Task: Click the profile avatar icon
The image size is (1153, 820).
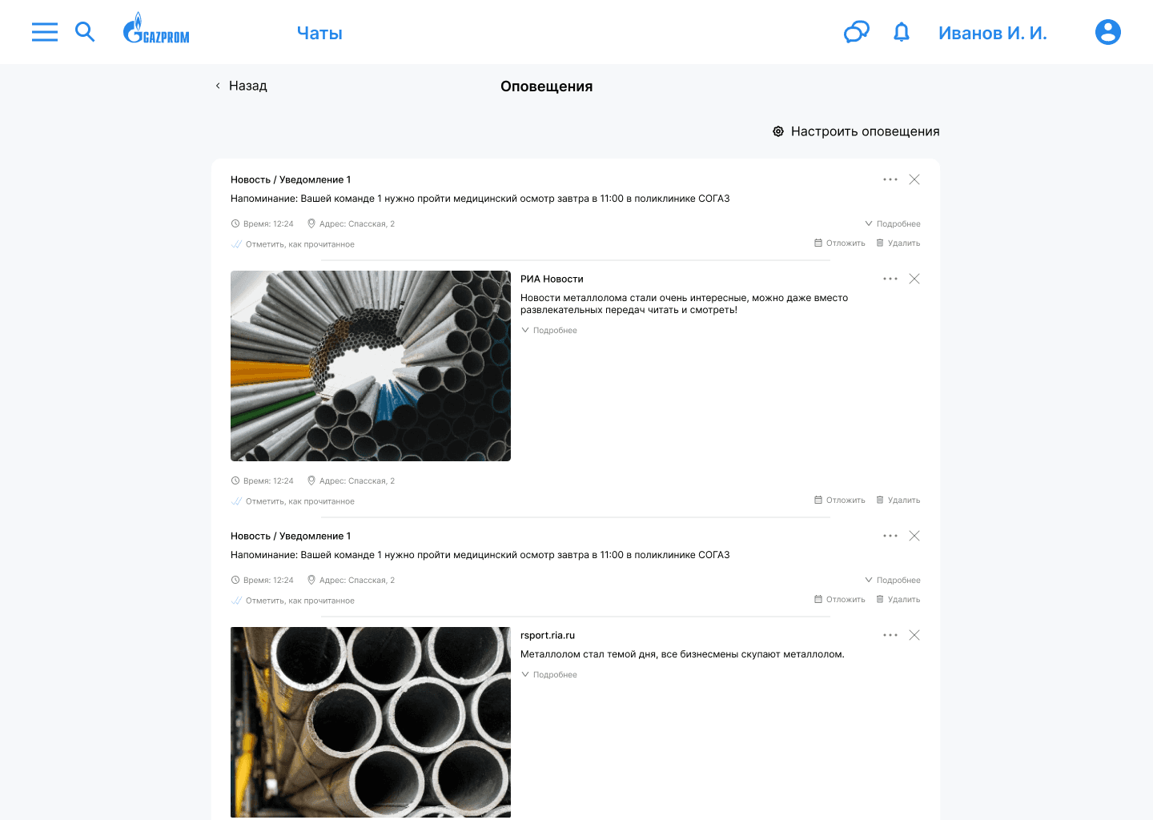Action: point(1108,32)
